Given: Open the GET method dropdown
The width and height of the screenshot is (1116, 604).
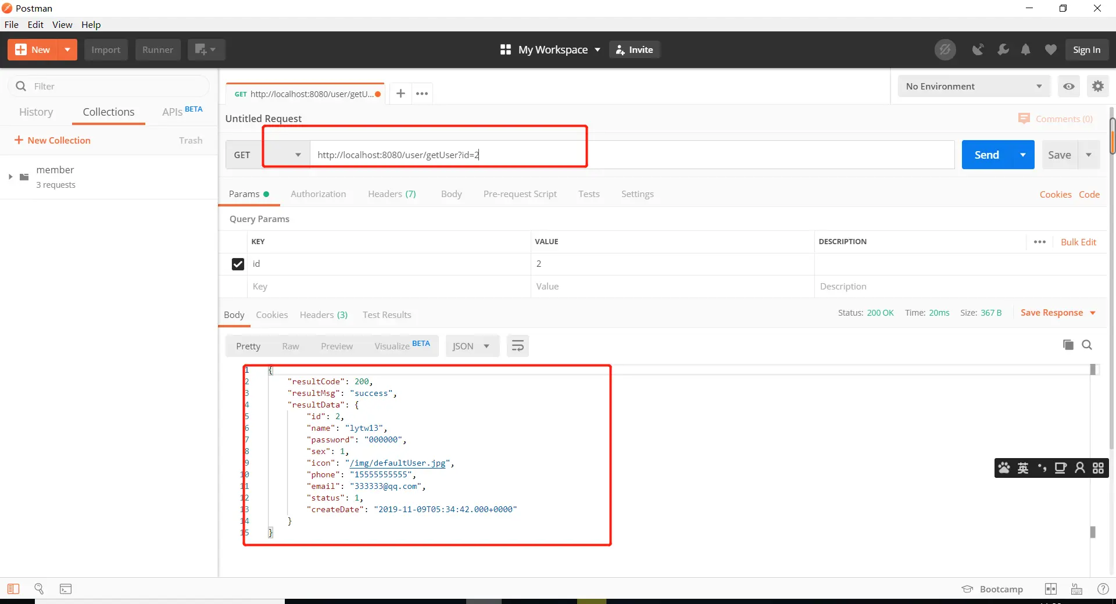Looking at the screenshot, I should (267, 155).
